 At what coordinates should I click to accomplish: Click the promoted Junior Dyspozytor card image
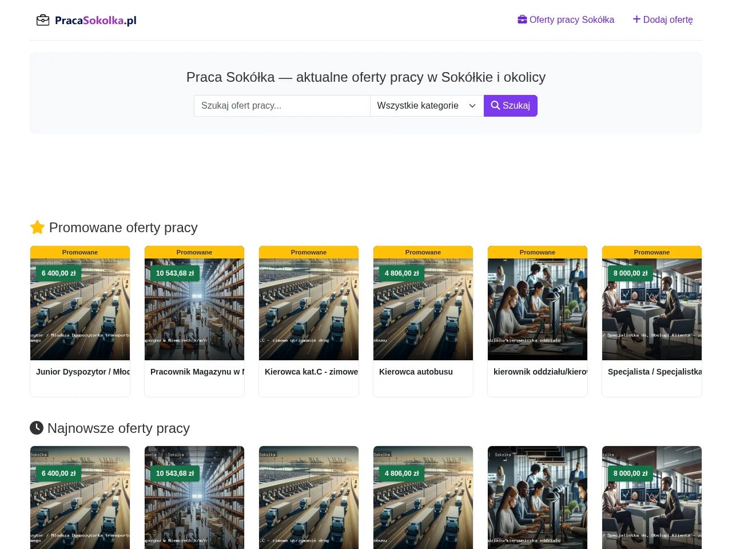point(80,309)
